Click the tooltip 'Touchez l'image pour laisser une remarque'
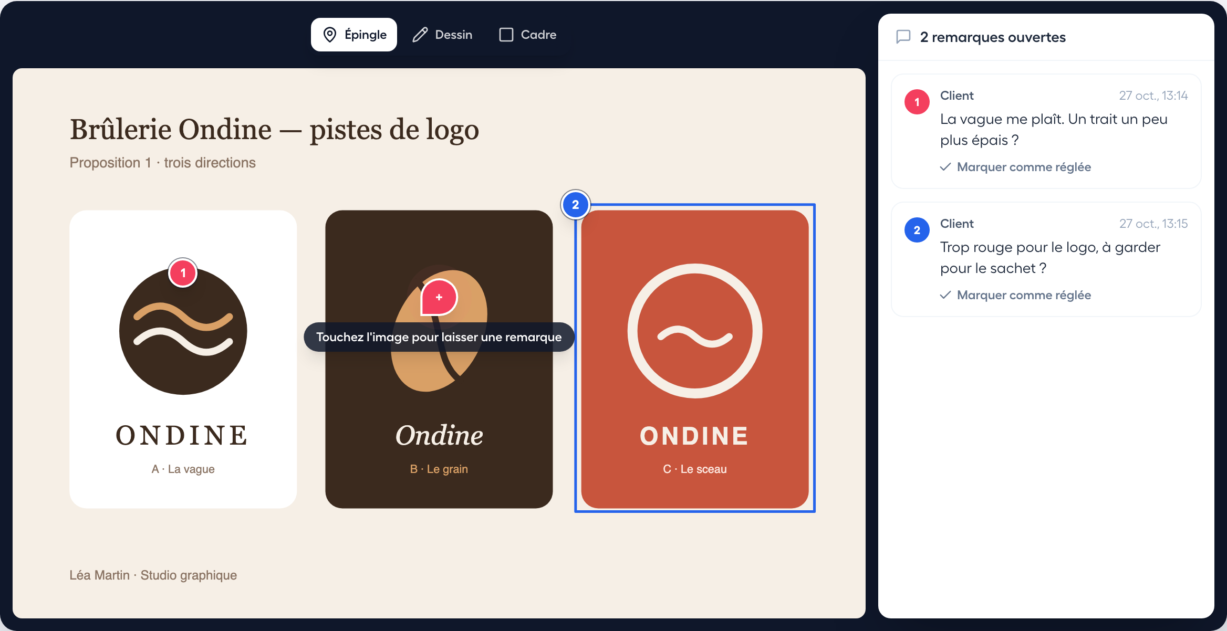This screenshot has width=1227, height=631. pyautogui.click(x=439, y=337)
